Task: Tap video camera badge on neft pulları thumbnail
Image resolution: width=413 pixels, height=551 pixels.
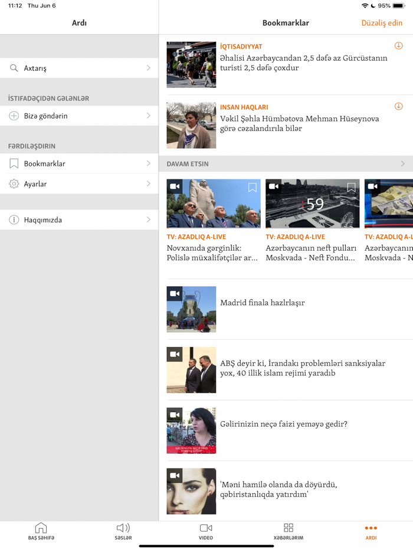Action: point(273,186)
